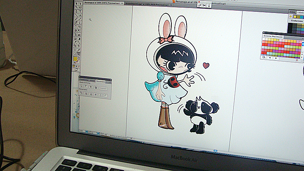Click the last pathfinder icon in the bottom row
Viewport: 304px width, 171px height.
pyautogui.click(x=106, y=96)
